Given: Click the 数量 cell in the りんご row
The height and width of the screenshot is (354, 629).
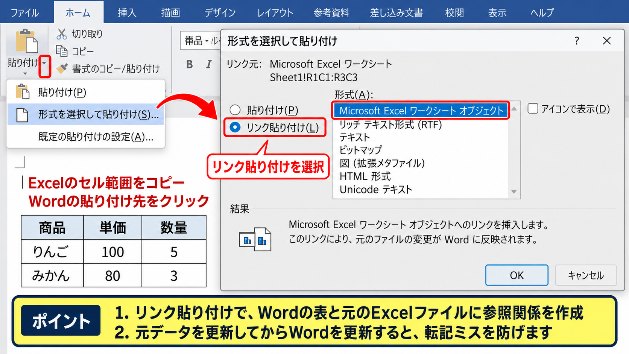Looking at the screenshot, I should [x=174, y=252].
